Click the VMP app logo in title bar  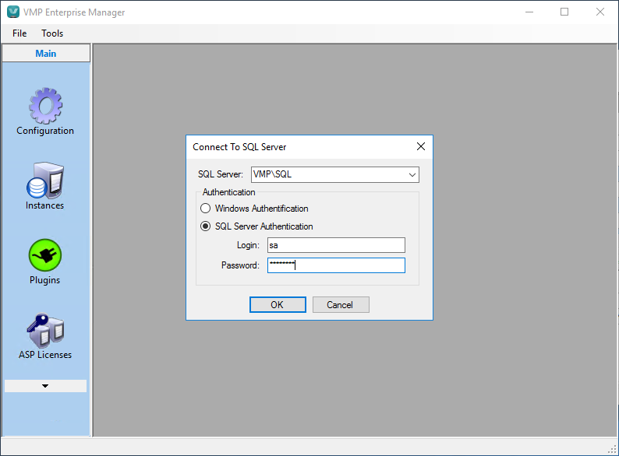[13, 12]
